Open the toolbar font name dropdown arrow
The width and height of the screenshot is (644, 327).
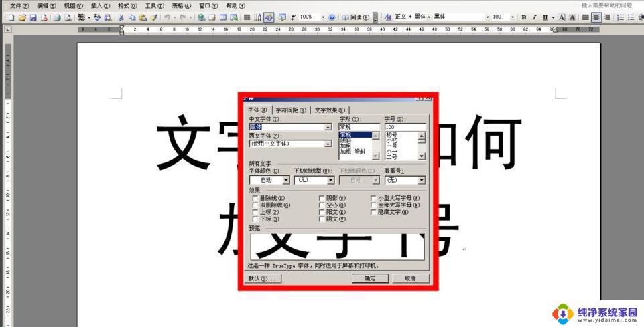point(487,17)
